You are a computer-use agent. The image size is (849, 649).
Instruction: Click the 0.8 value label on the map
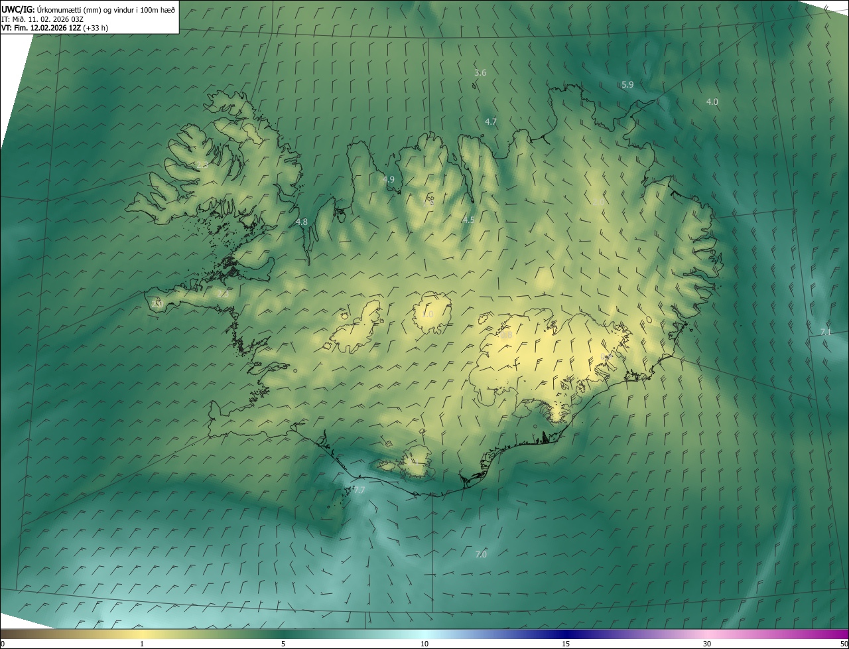[x=506, y=336]
